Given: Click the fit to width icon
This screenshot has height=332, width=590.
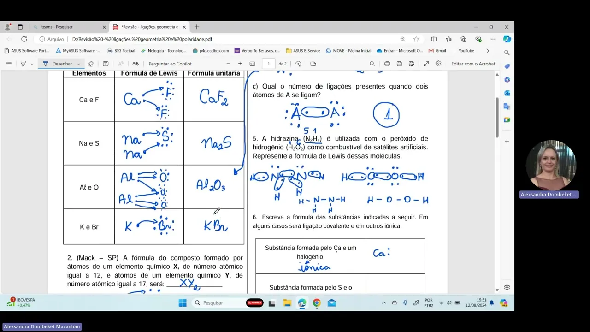Looking at the screenshot, I should coord(252,64).
